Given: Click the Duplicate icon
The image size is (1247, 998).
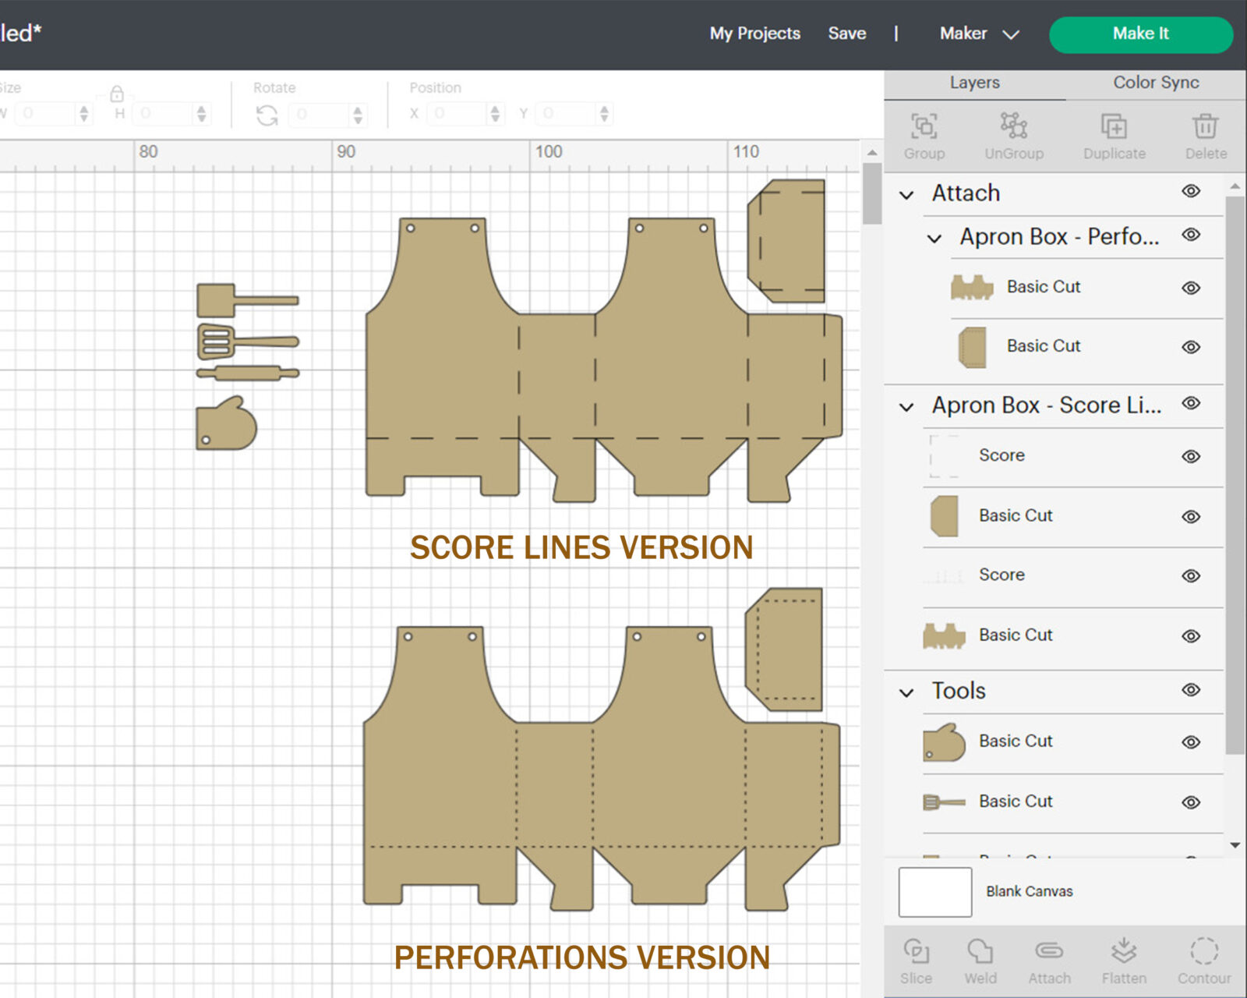Looking at the screenshot, I should coord(1114,126).
